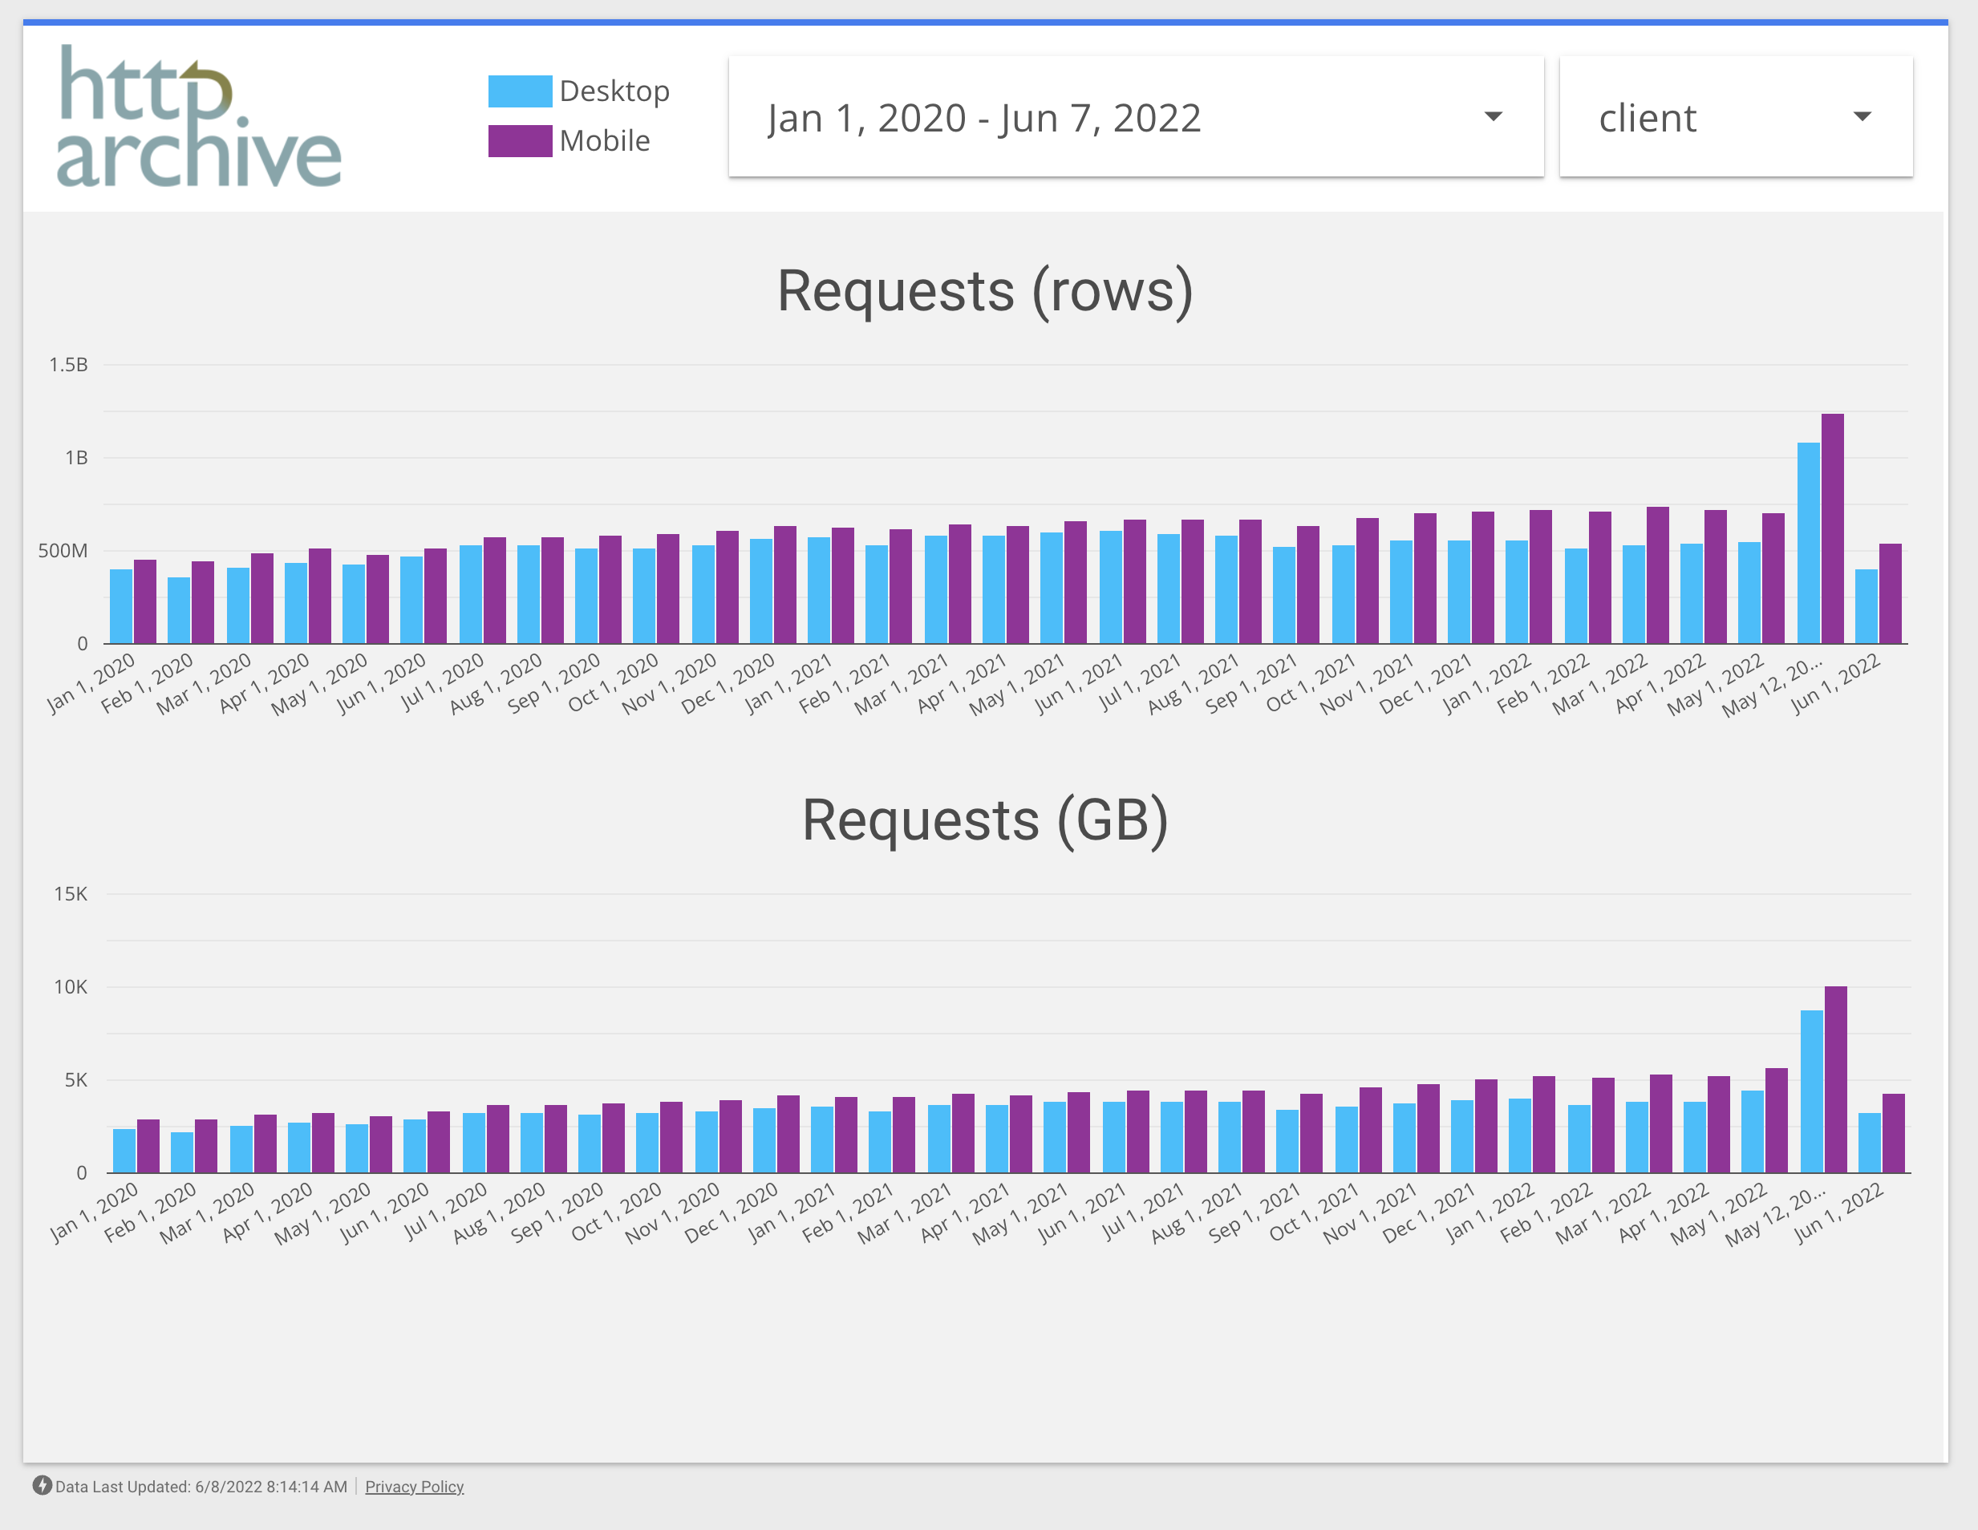Viewport: 1978px width, 1530px height.
Task: Click the HTTP Archive logo
Action: [x=198, y=116]
